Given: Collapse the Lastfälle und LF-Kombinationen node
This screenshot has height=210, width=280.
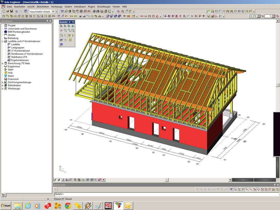Looking at the screenshot, I should 2,41.
